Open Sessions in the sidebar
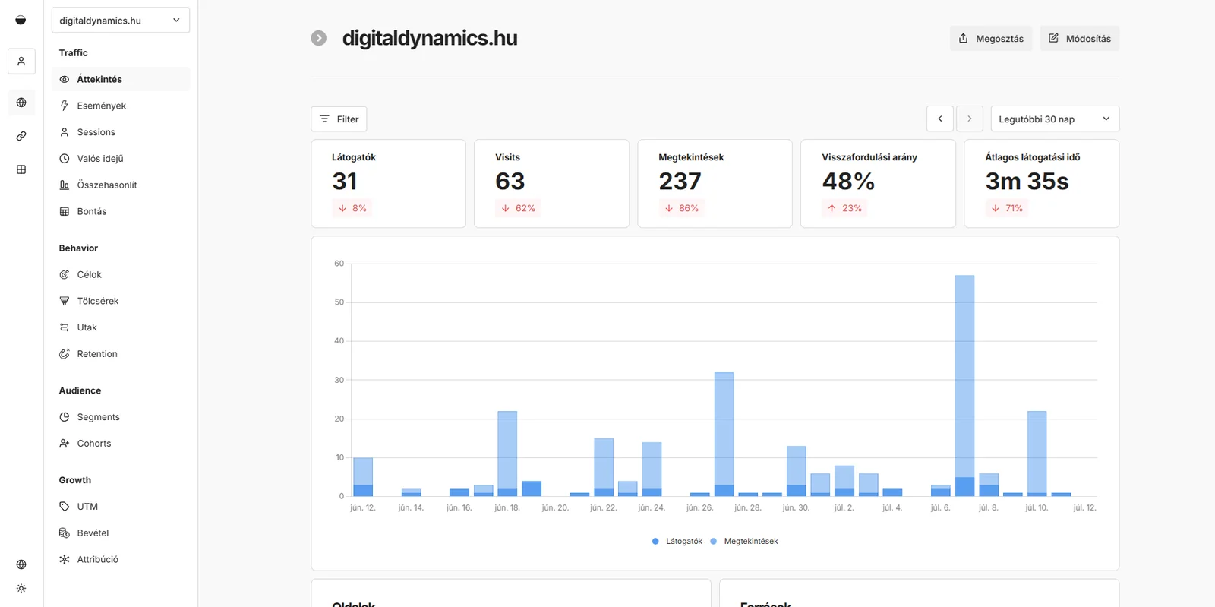The image size is (1215, 607). point(121,132)
